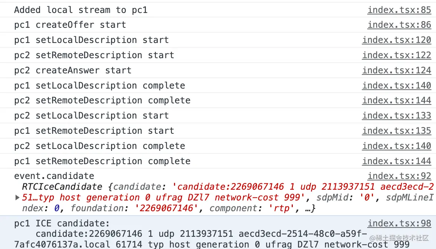Screen dimensions: 436x249
Task: Open index.tsx:140 beside pc1 setLocalDescription complete
Action: [396, 86]
